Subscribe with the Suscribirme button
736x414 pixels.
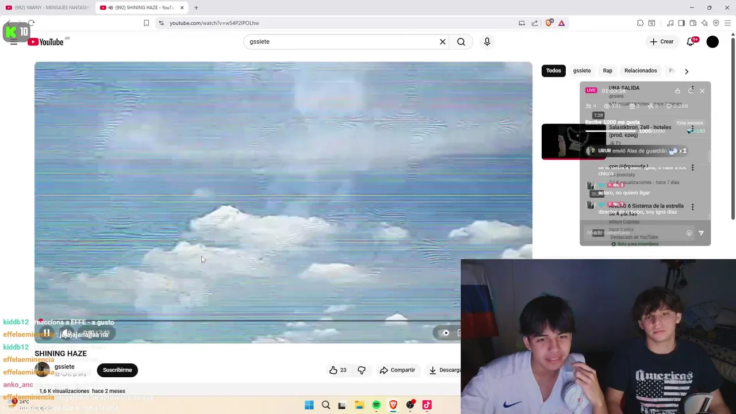point(117,370)
